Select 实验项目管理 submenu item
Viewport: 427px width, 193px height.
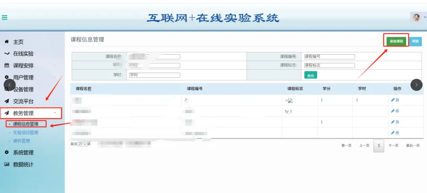pos(26,132)
